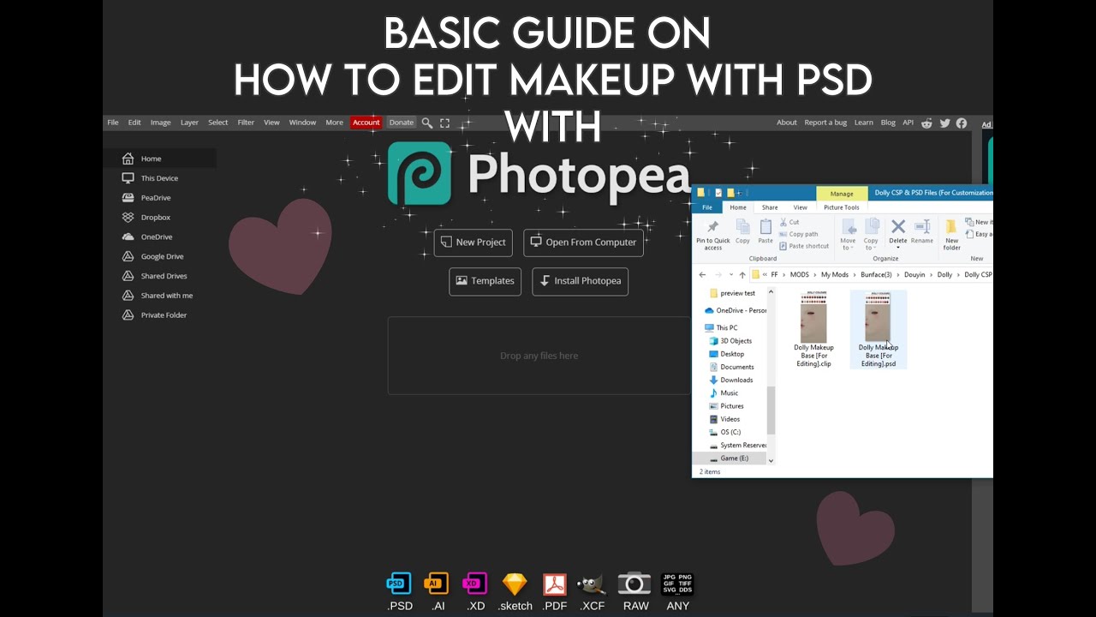Select Game (E:) drive in navigation pane
Screen dimensions: 1096x617
[729, 458]
